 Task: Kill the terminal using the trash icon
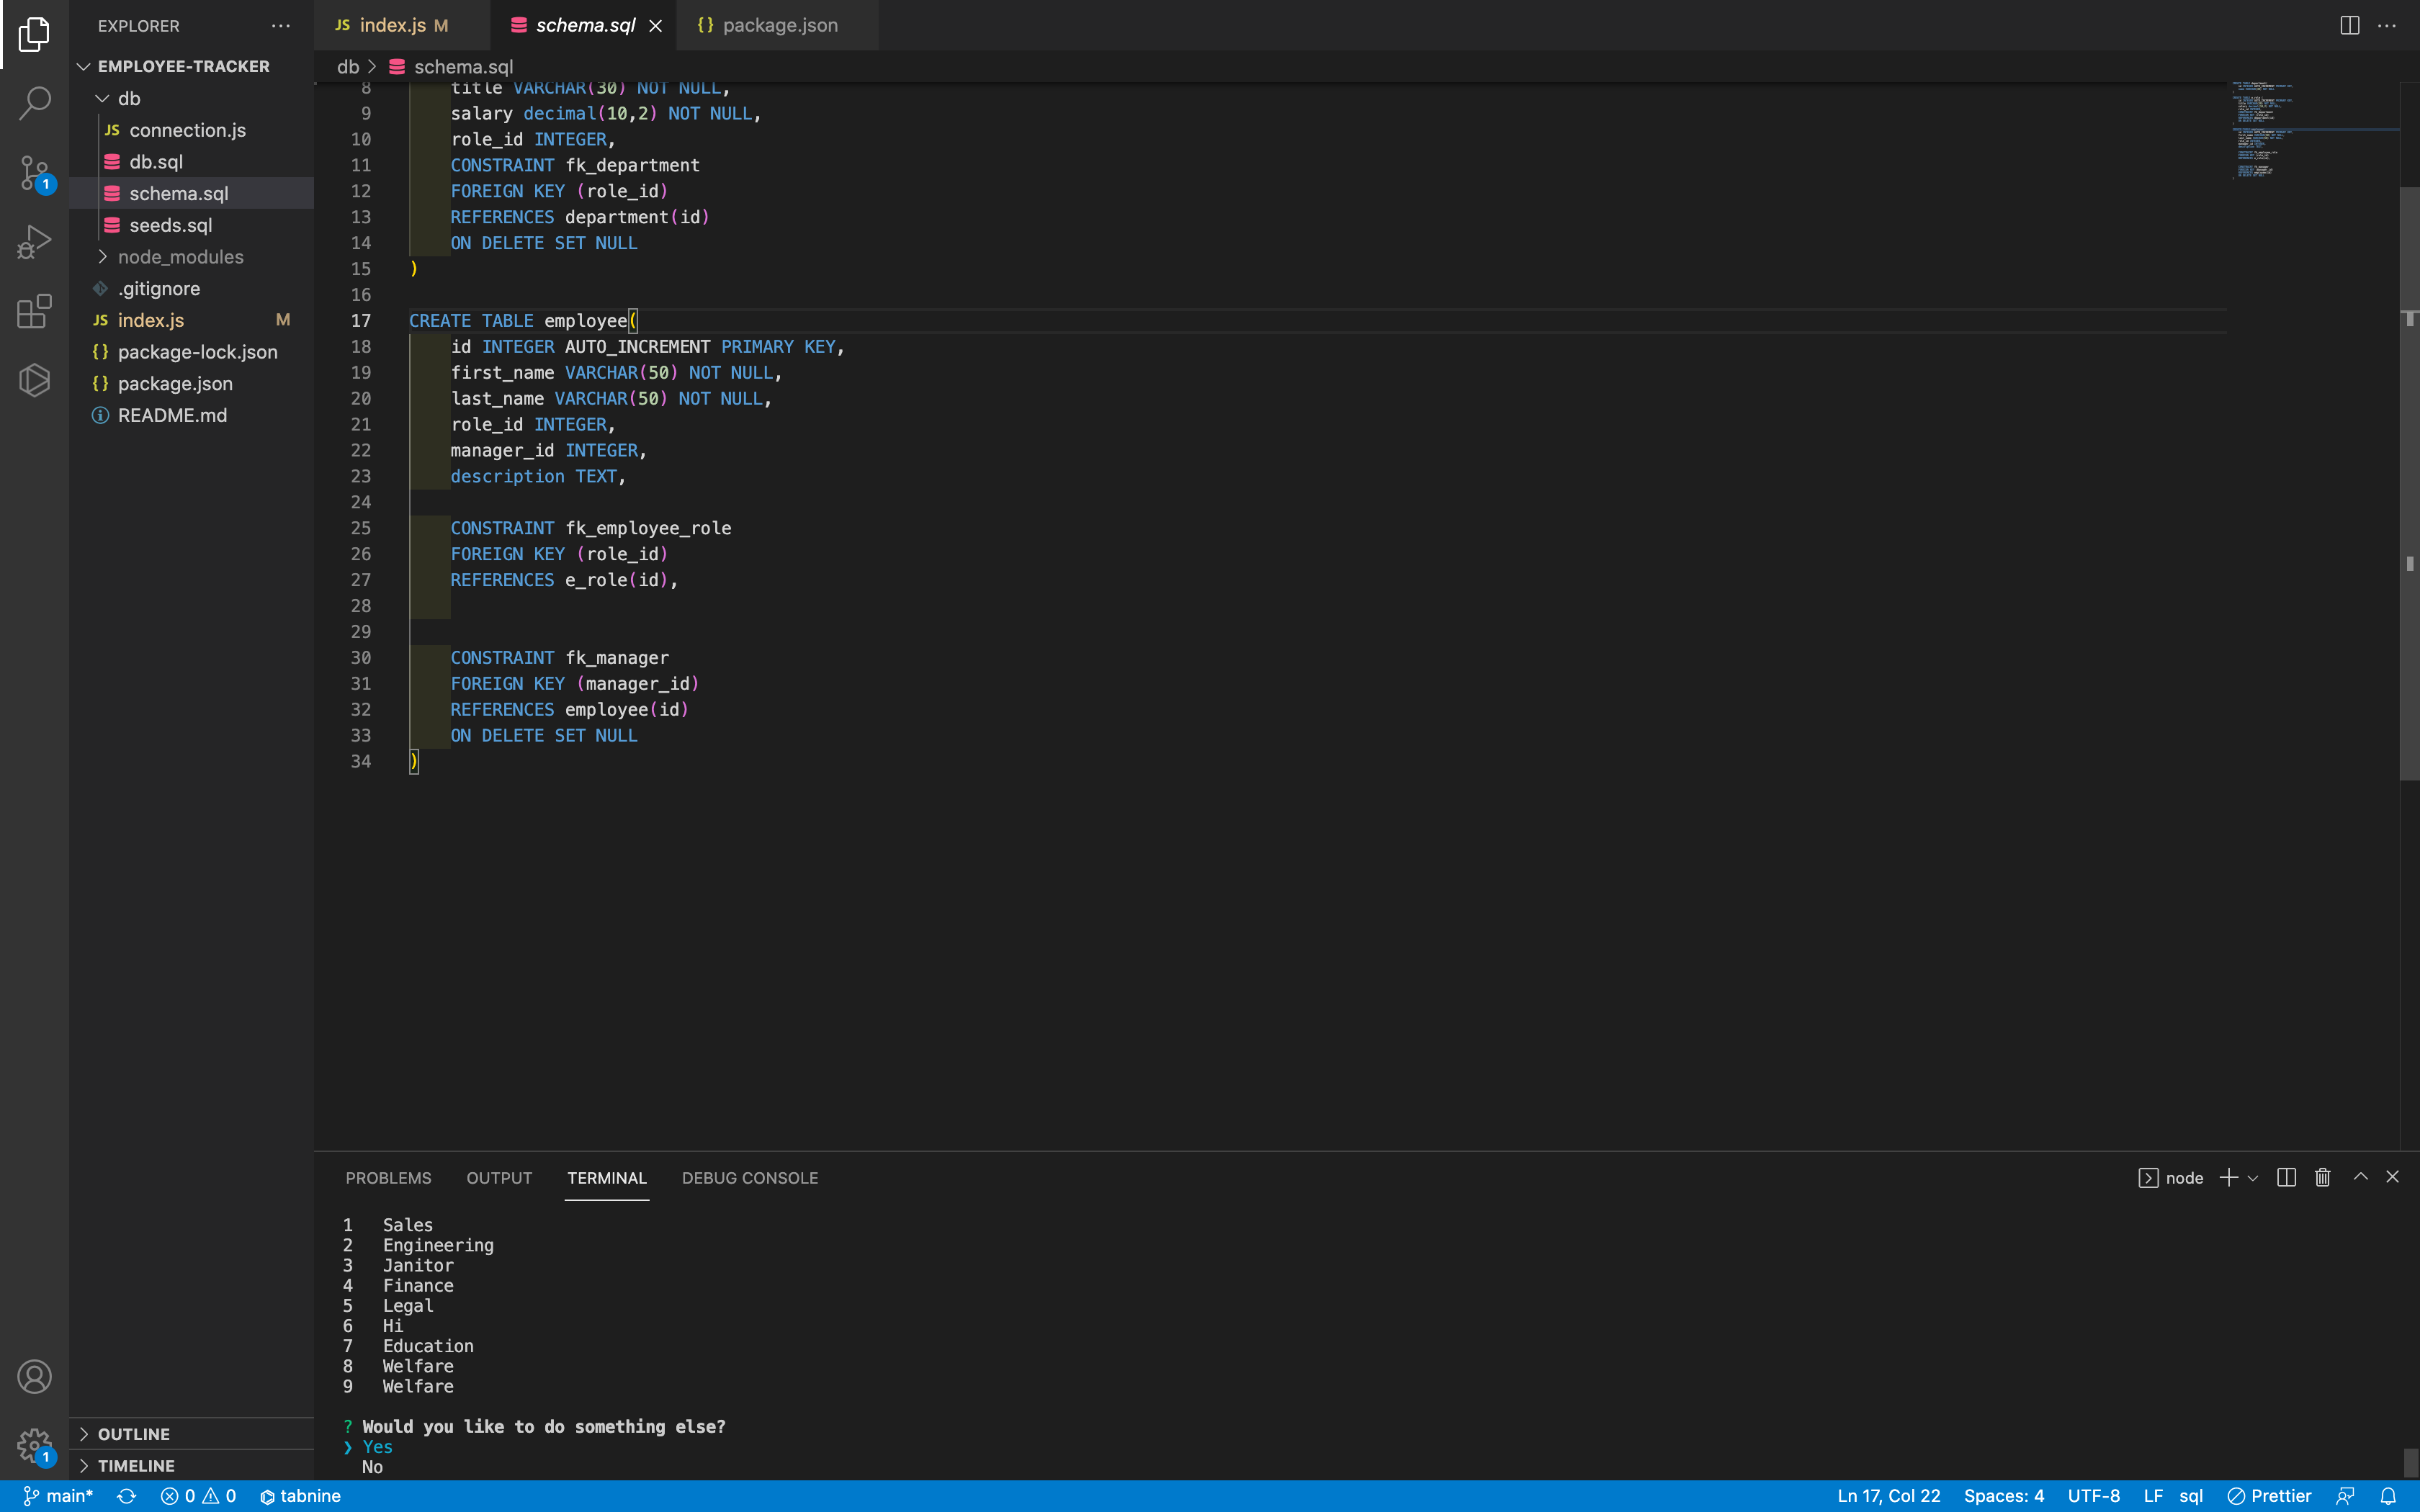pyautogui.click(x=2322, y=1178)
